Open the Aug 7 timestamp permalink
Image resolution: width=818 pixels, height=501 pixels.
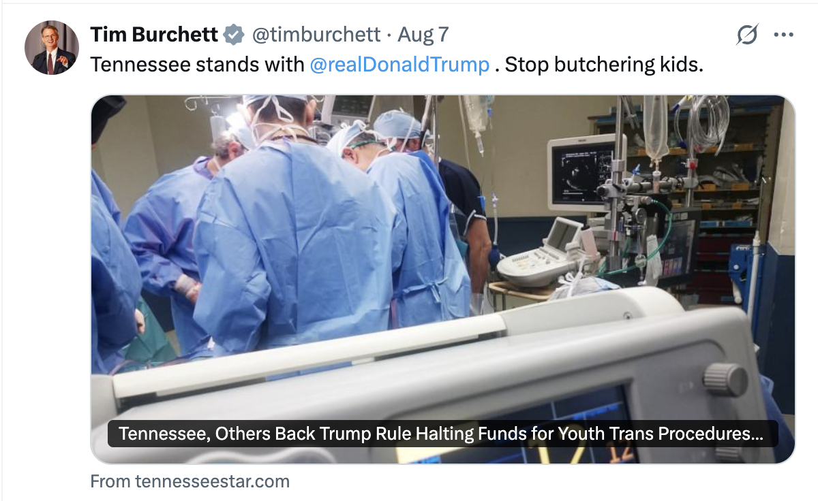click(x=423, y=34)
